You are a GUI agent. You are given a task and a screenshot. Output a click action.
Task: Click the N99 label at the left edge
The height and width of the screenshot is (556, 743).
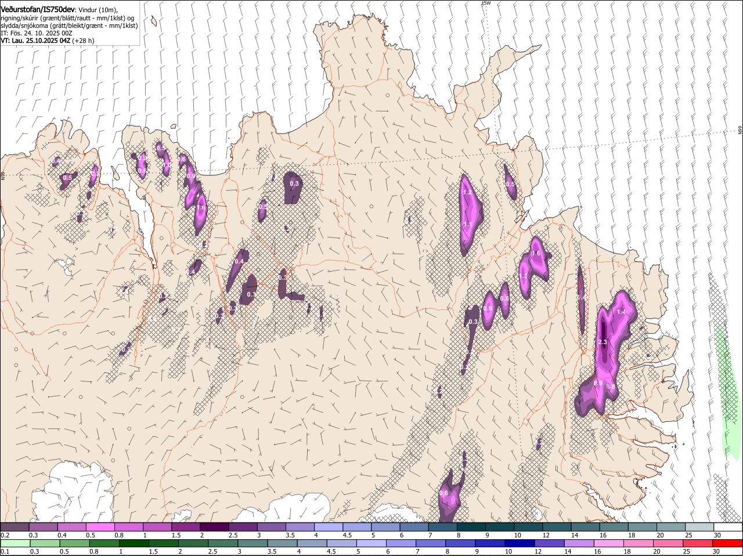(x=3, y=175)
